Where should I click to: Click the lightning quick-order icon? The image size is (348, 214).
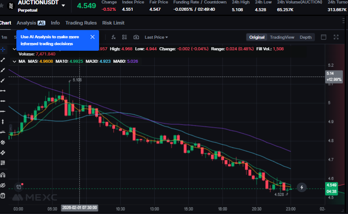(301, 188)
